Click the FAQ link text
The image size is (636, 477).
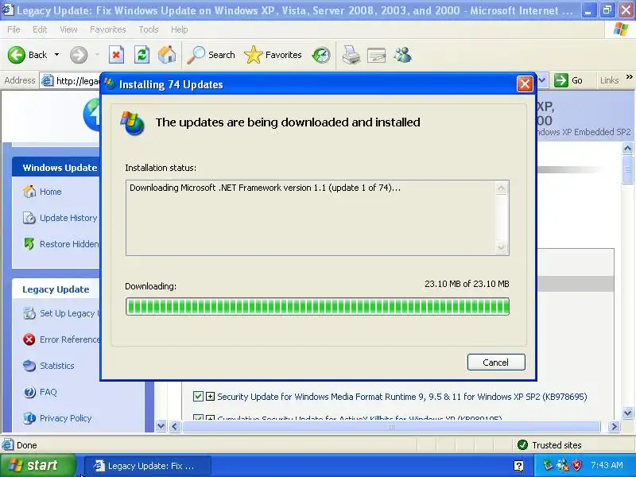tap(48, 392)
